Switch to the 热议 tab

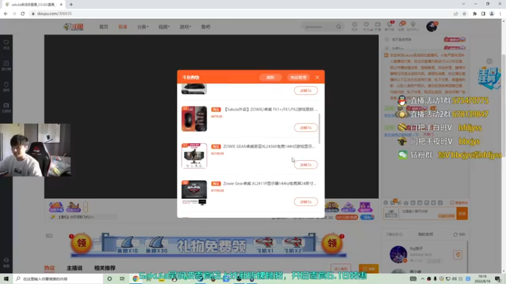pos(49,268)
